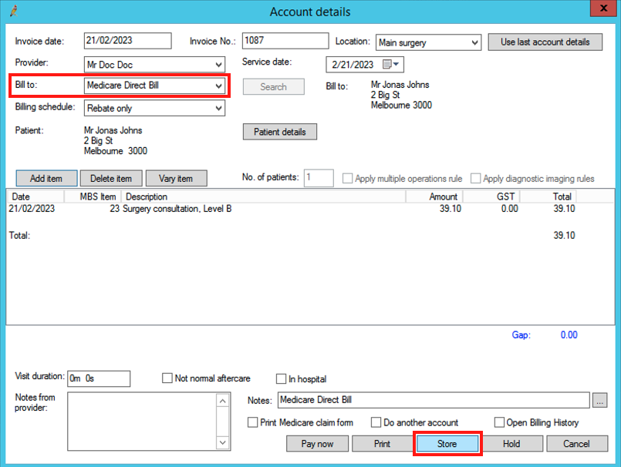Click scroll up arrow in provider notes
This screenshot has width=621, height=467.
click(x=223, y=401)
